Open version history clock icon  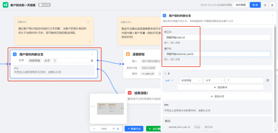[265, 5]
